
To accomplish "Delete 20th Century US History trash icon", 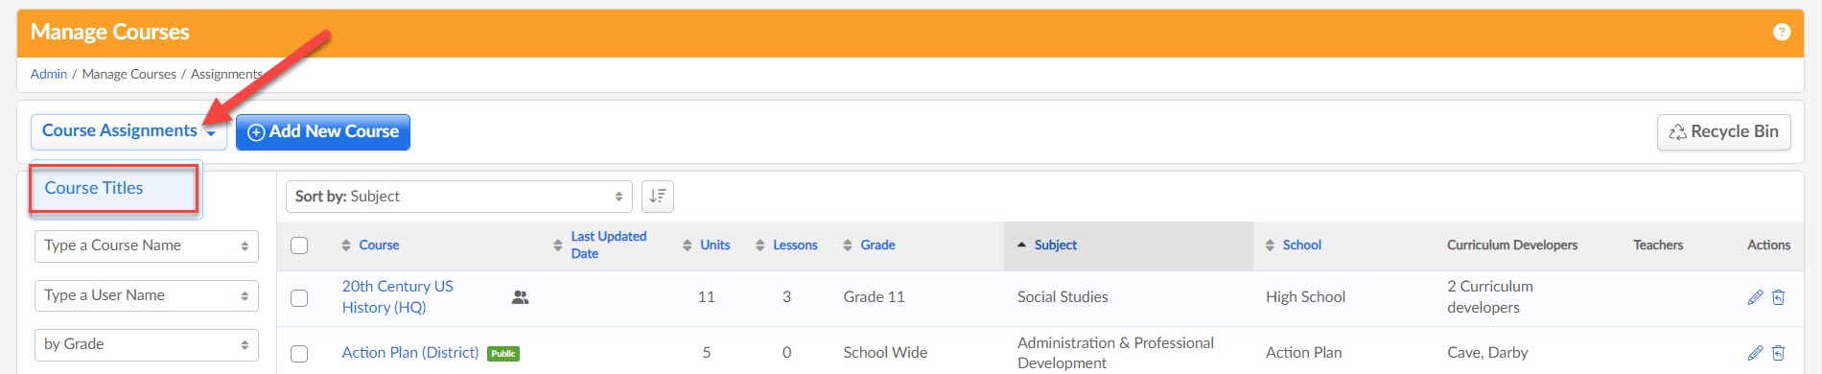I will click(1778, 297).
